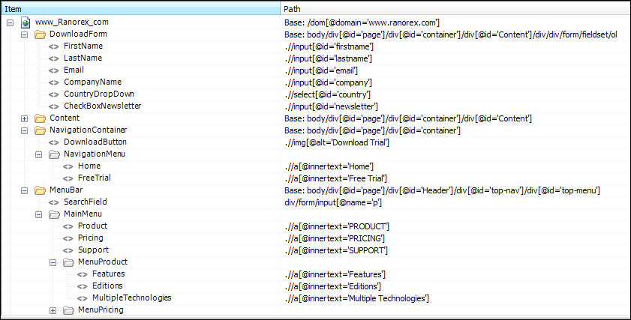Expand the Content folder node
The width and height of the screenshot is (631, 320).
click(24, 118)
